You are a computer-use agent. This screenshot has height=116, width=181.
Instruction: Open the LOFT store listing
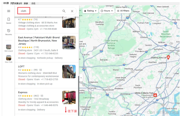46,75
